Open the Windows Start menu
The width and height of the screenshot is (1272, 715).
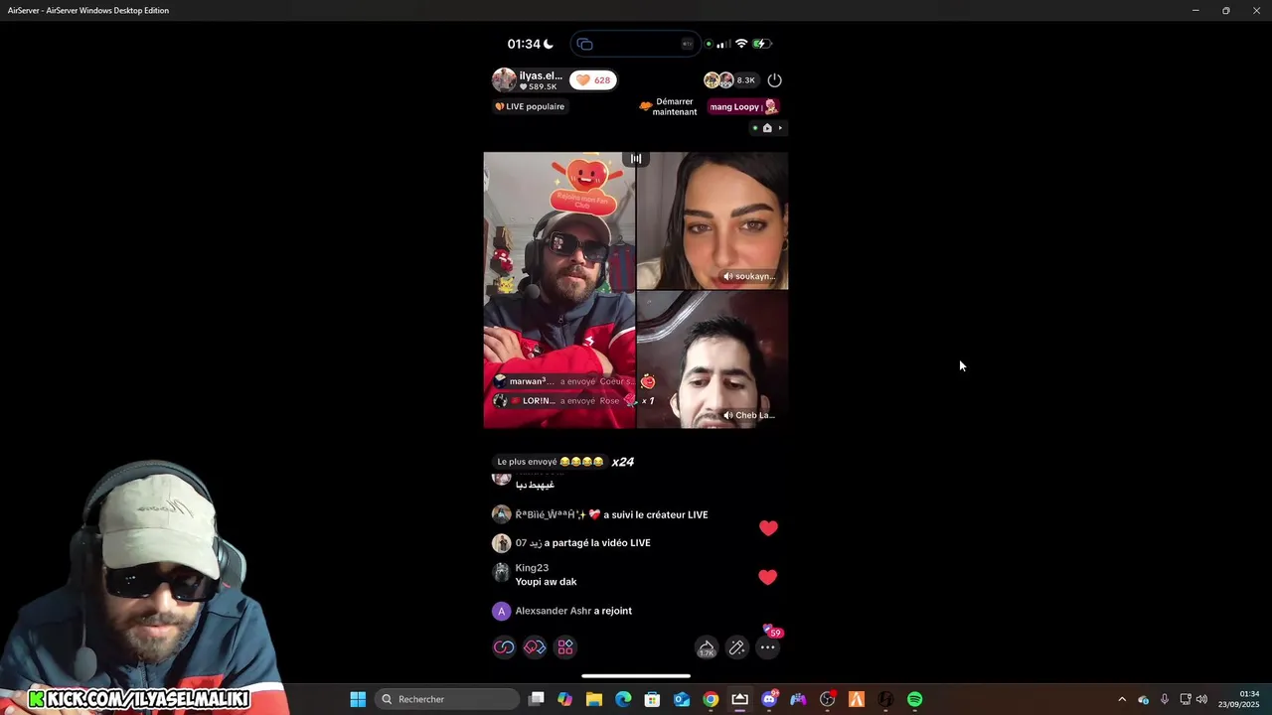point(358,699)
